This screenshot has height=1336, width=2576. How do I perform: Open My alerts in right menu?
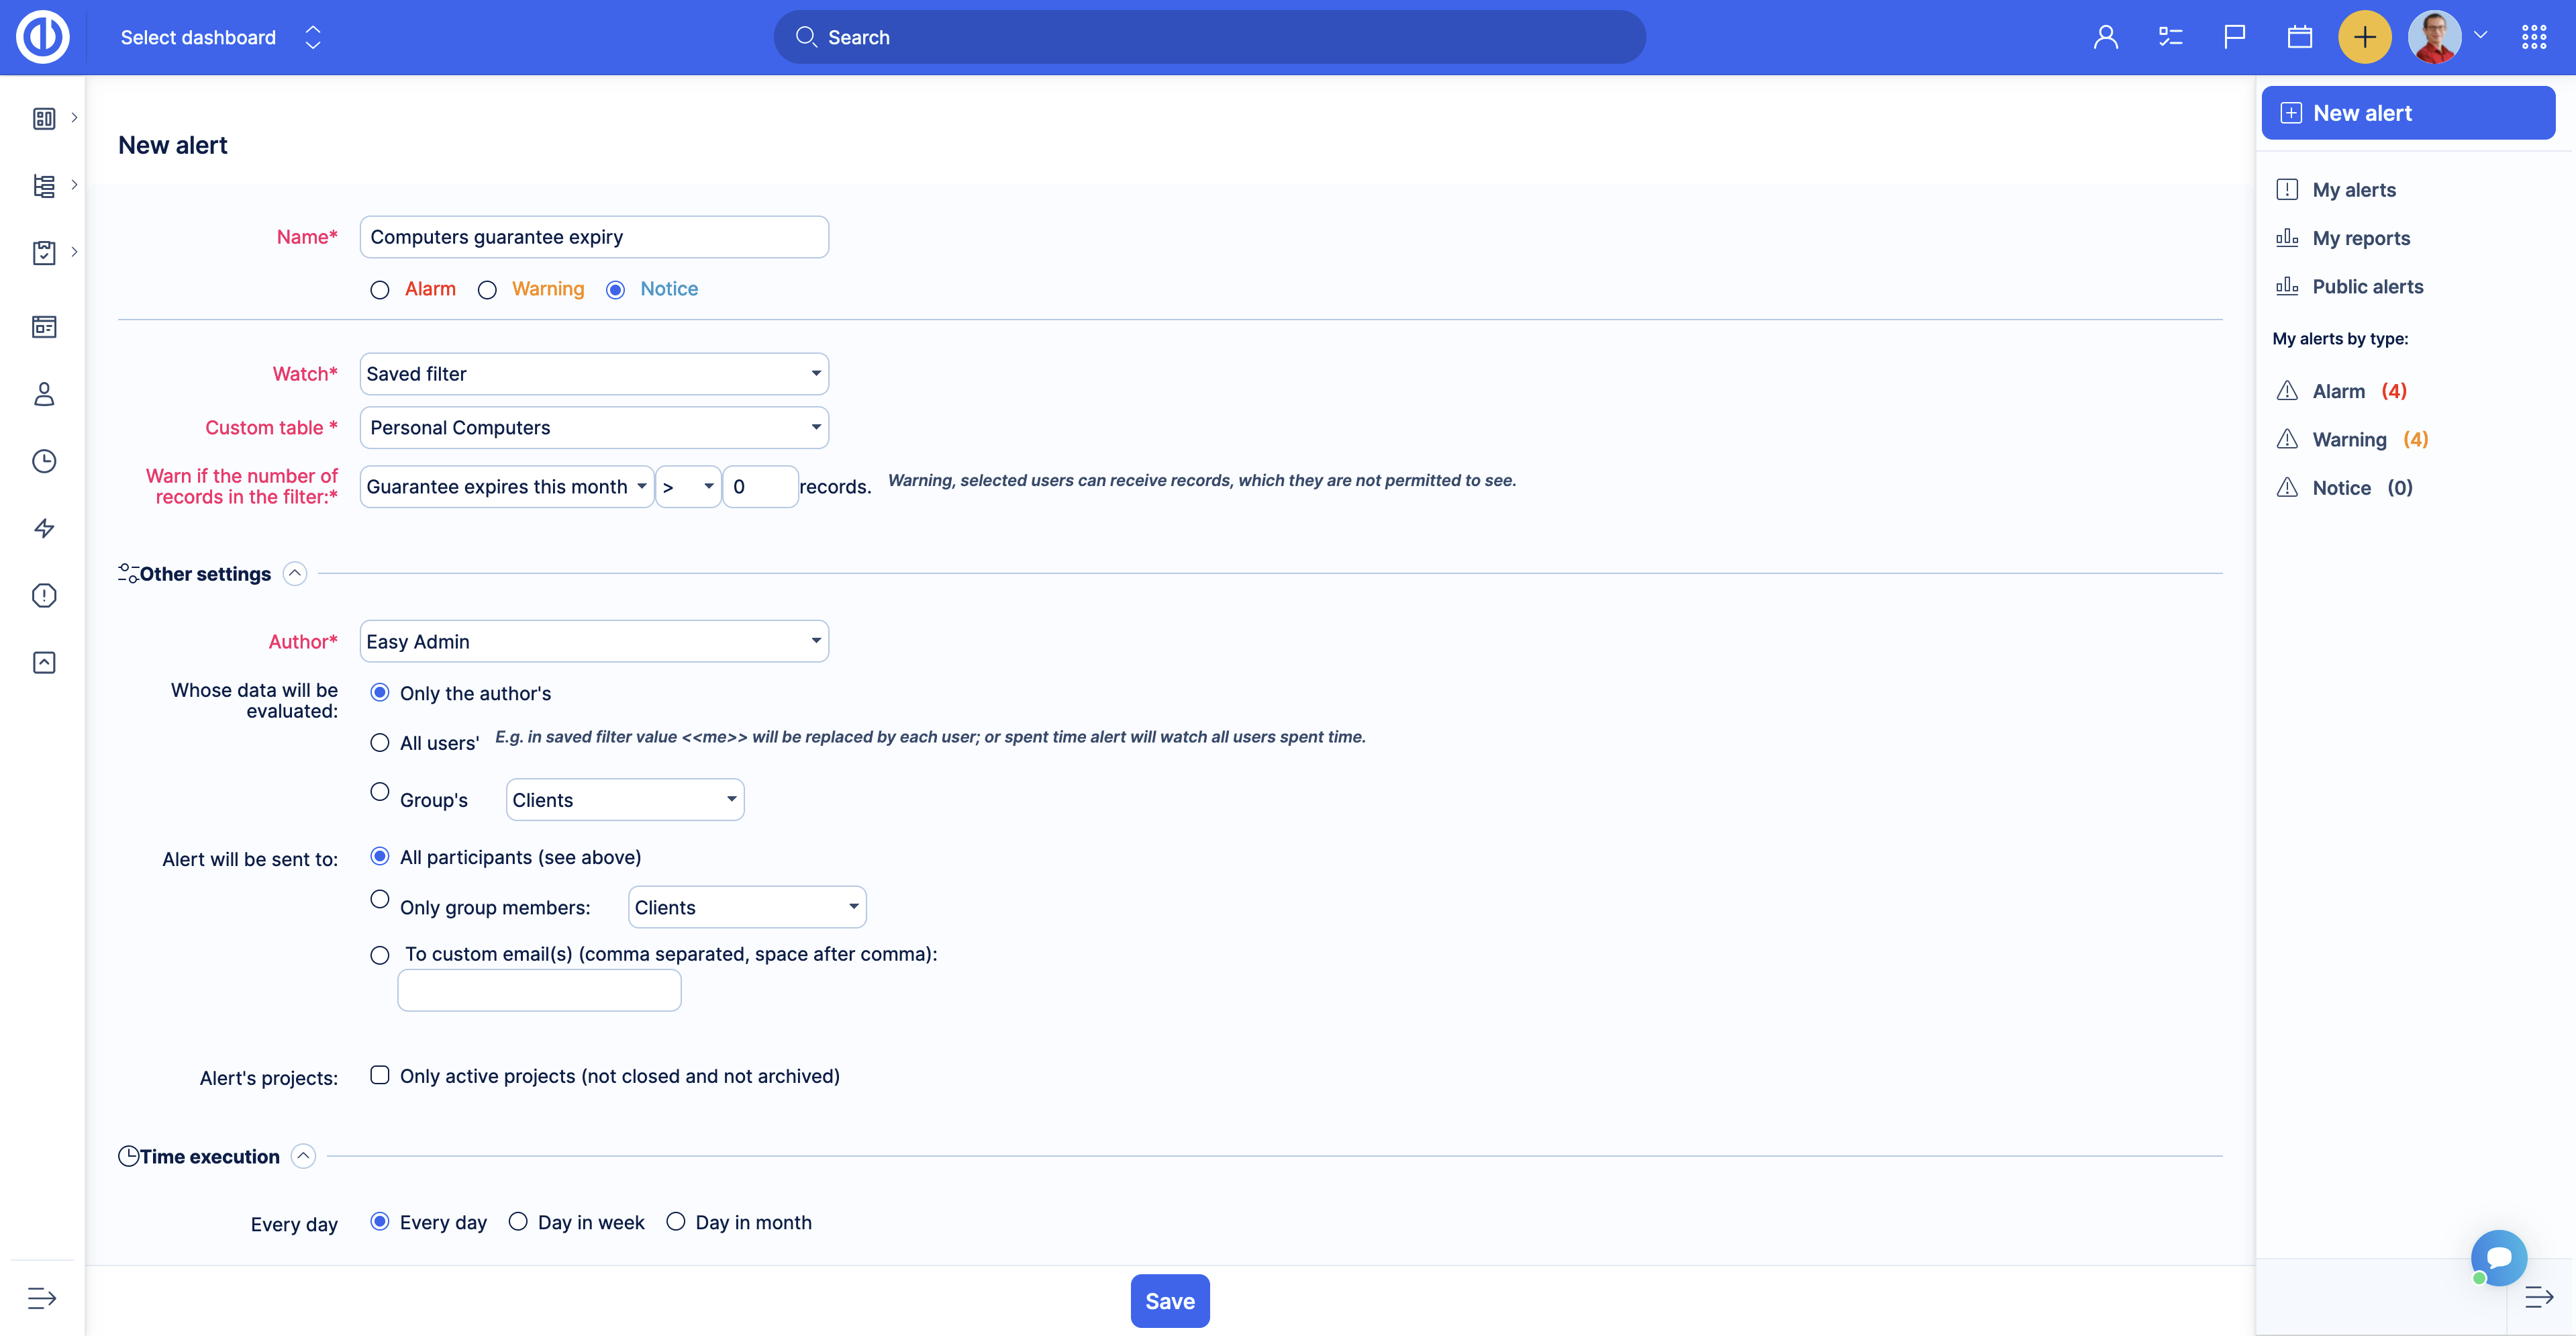(2353, 190)
